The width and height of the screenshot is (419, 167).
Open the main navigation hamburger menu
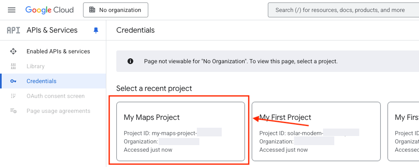click(x=12, y=10)
